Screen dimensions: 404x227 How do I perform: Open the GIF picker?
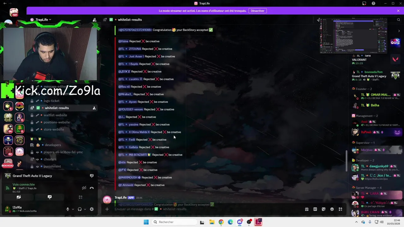pyautogui.click(x=315, y=209)
